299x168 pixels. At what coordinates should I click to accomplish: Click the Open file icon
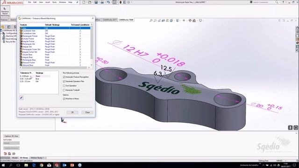tap(90, 2)
